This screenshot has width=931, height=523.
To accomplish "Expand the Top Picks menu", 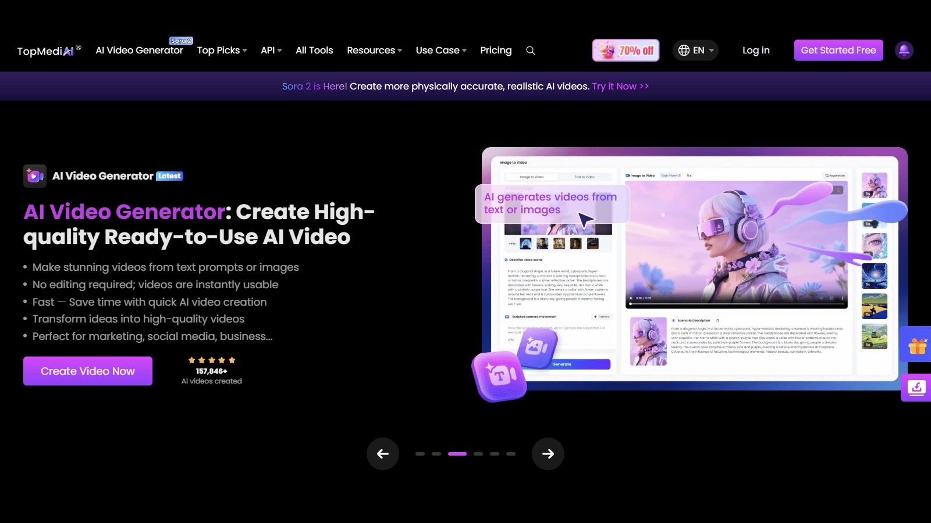I will 222,51.
